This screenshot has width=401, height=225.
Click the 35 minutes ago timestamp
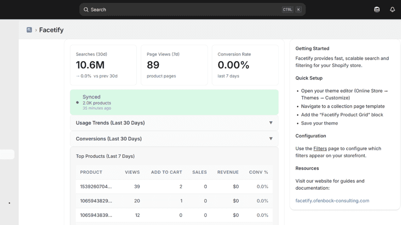point(97,108)
